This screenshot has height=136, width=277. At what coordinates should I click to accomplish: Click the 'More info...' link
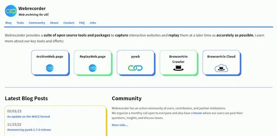point(120,125)
